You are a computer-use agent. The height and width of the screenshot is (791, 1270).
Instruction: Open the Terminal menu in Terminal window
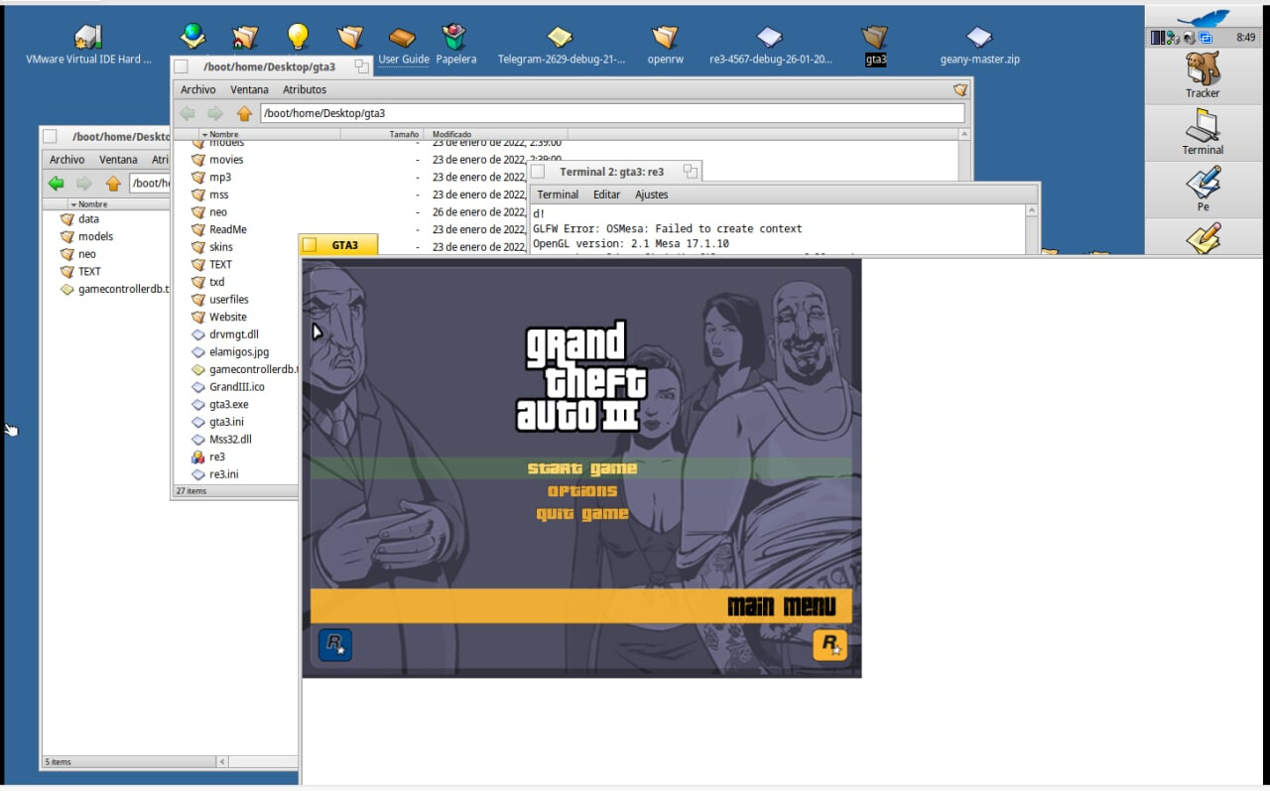click(558, 195)
